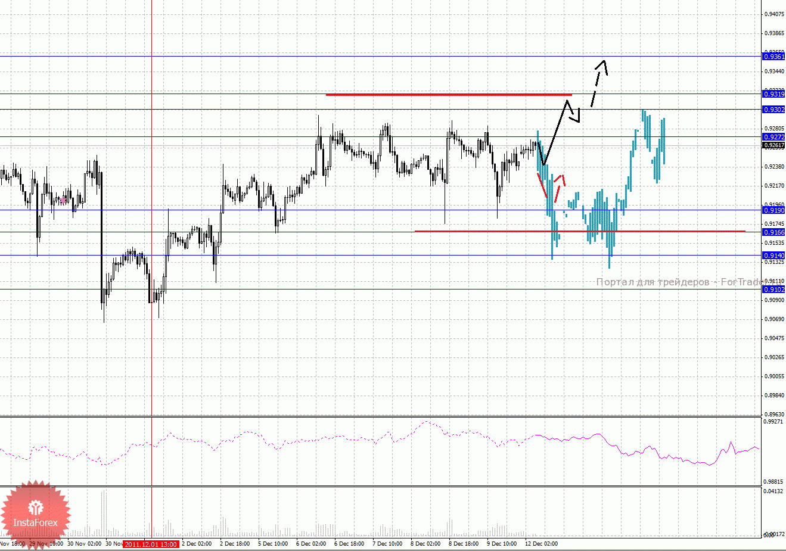Select the 0.9361 blue price level label
The height and width of the screenshot is (551, 786).
pos(774,57)
